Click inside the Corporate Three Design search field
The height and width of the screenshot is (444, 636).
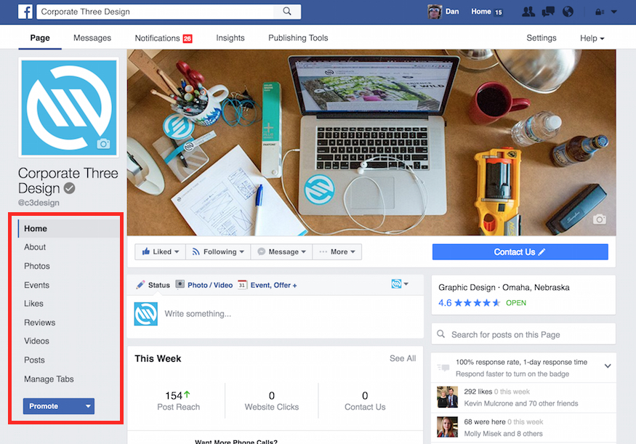[156, 12]
